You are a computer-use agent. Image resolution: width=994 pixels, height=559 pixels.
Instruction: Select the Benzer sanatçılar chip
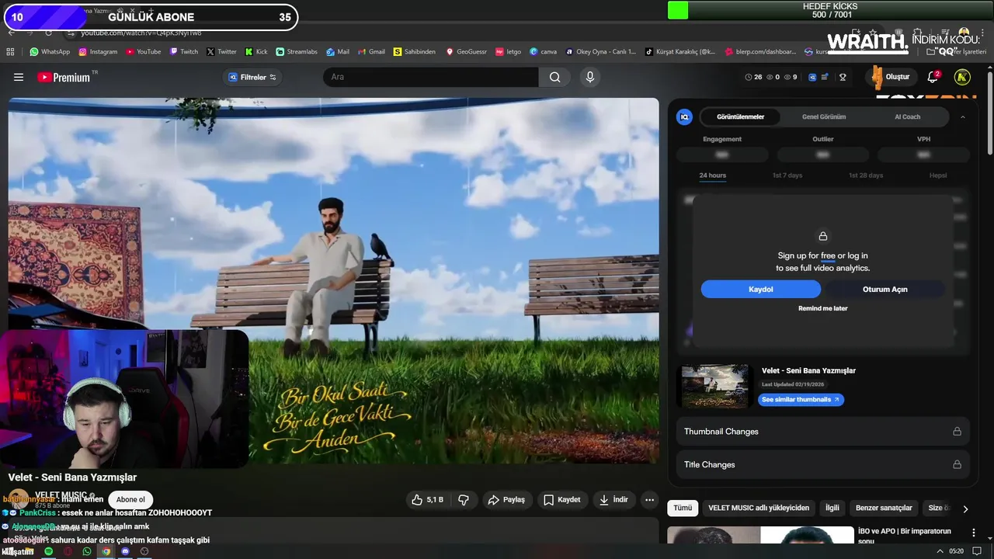pyautogui.click(x=884, y=508)
